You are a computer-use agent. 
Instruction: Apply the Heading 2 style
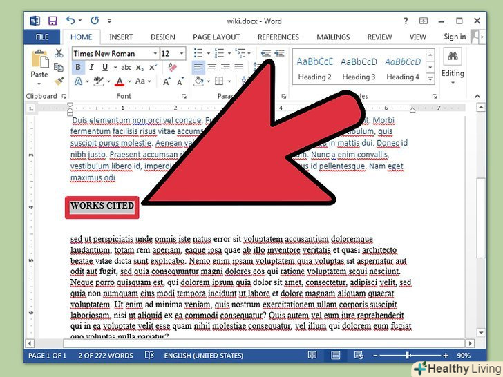click(x=314, y=68)
